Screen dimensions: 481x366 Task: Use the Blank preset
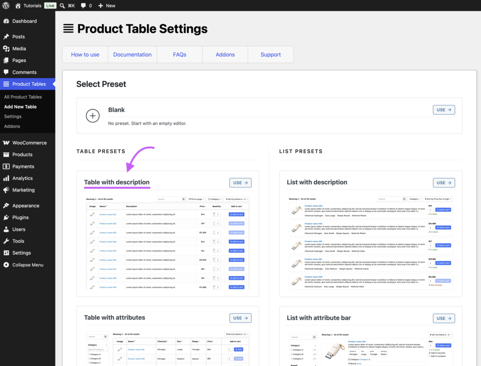444,110
